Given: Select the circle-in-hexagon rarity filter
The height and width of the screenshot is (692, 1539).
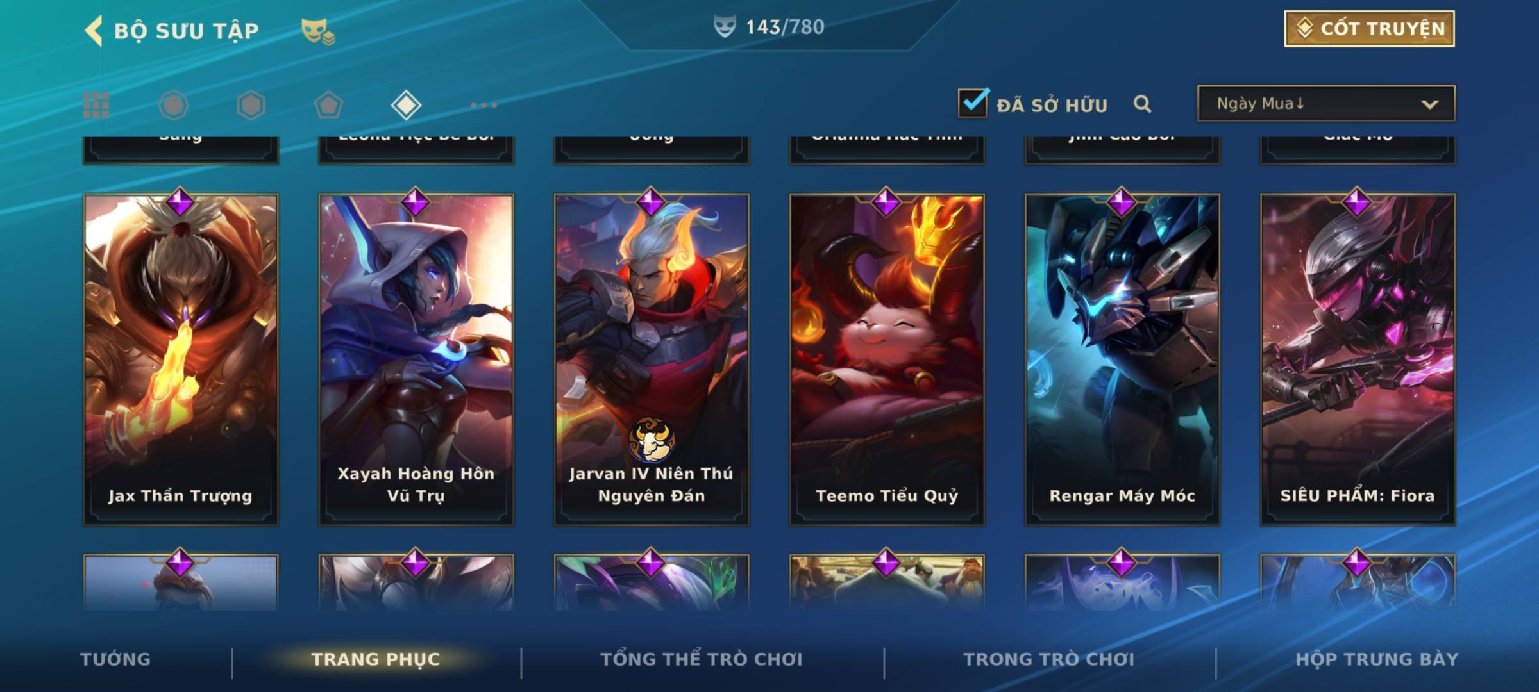Looking at the screenshot, I should pyautogui.click(x=174, y=105).
